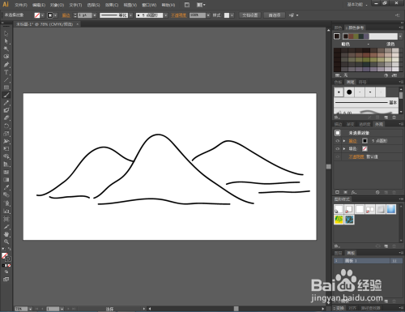Screen dimensions: 405x312
Task: Select the basic brush stroke row
Action: [366, 102]
